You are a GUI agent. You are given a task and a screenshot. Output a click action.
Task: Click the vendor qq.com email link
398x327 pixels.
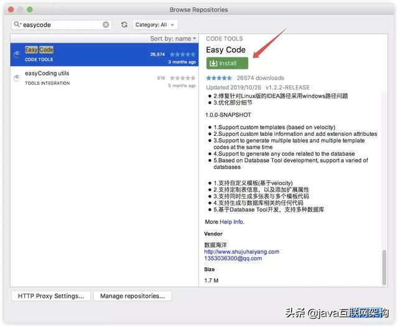tap(233, 258)
